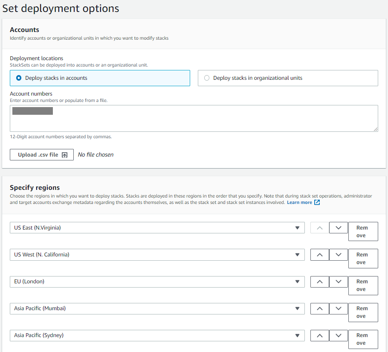Click the down arrow beside US West (N. California)
The image size is (388, 352).
click(338, 254)
